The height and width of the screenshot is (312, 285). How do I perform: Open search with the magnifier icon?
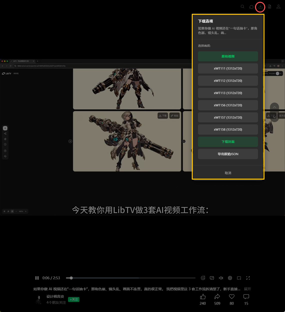pos(242,7)
